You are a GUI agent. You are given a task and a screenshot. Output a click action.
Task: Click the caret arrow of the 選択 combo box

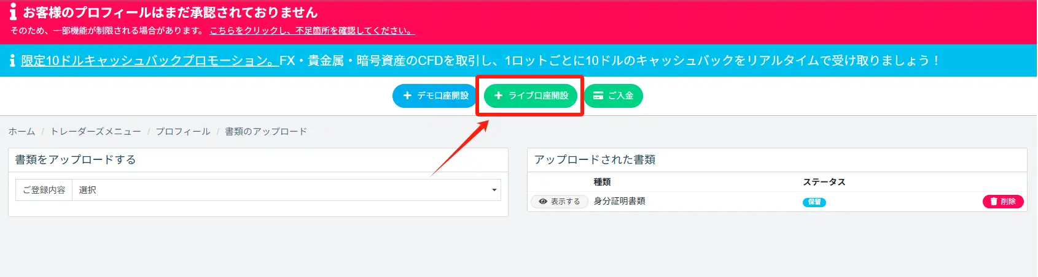point(494,190)
